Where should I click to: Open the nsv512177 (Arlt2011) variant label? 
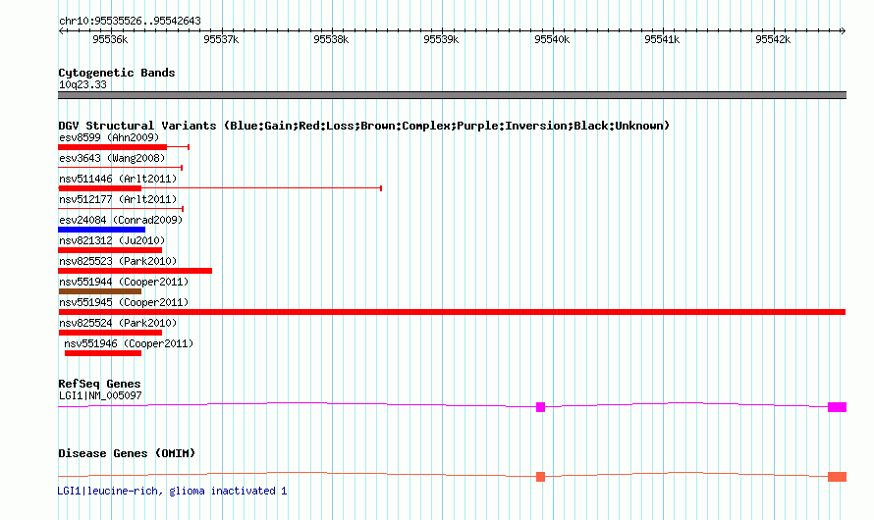point(118,199)
